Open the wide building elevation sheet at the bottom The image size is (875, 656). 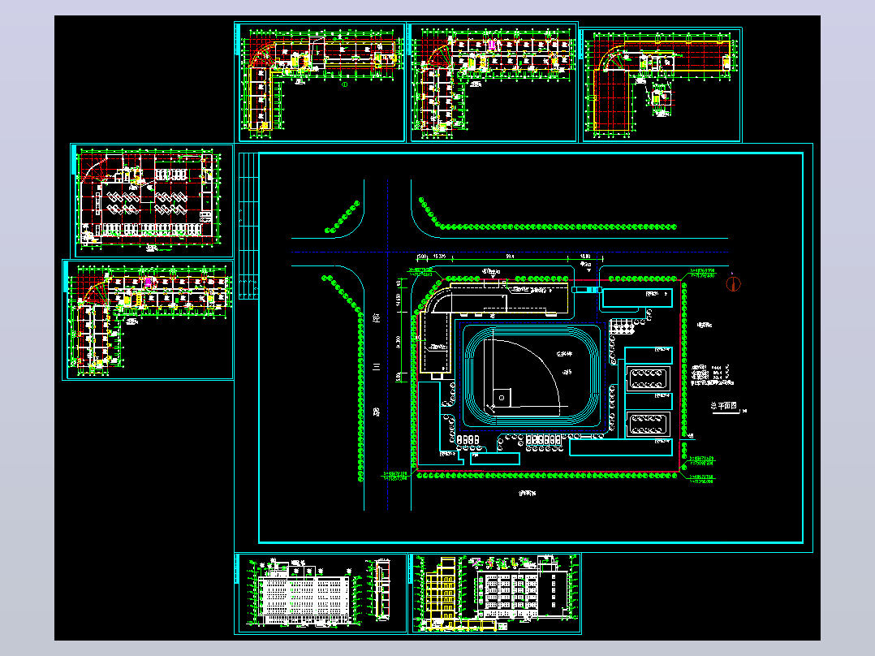tap(321, 593)
